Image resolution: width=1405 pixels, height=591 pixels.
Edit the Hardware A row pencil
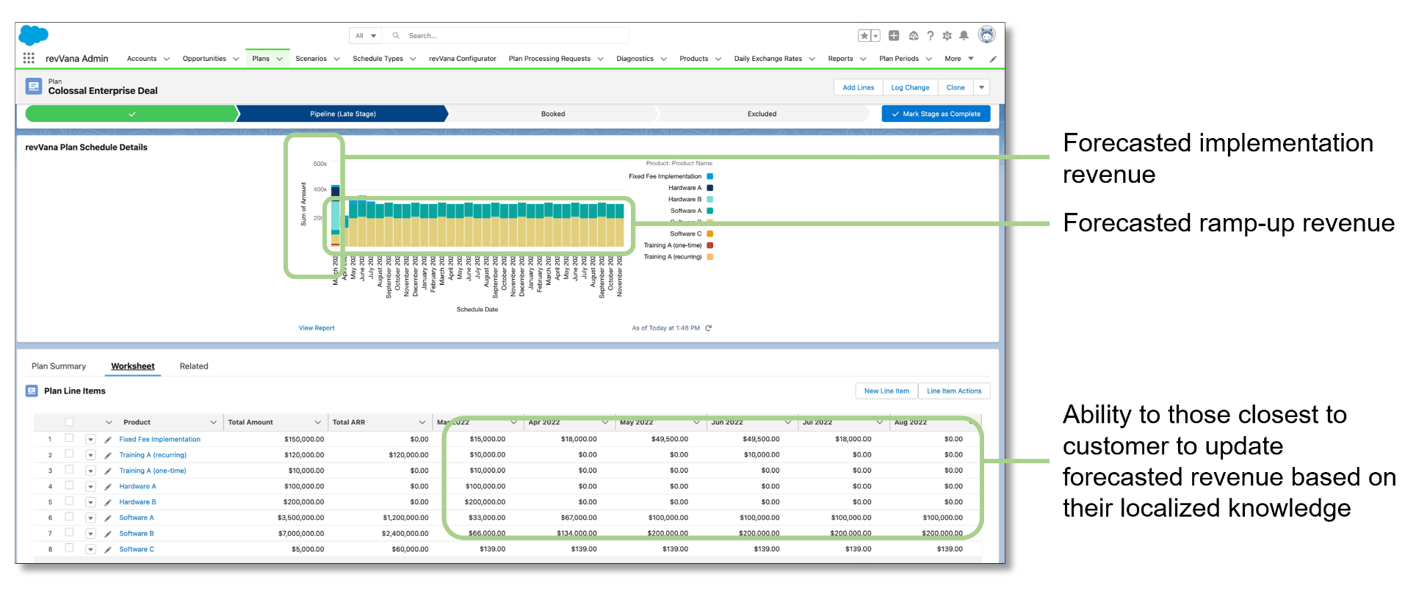coord(108,487)
